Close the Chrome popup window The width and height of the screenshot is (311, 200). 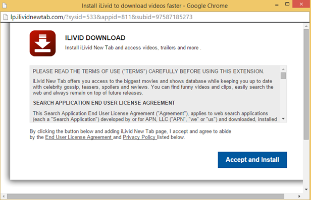pos(301,4)
